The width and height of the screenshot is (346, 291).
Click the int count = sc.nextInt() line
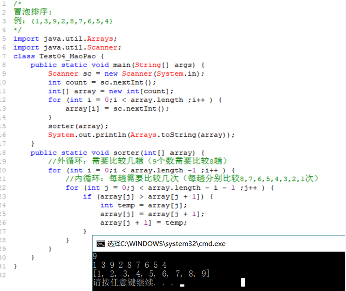pyautogui.click(x=102, y=82)
